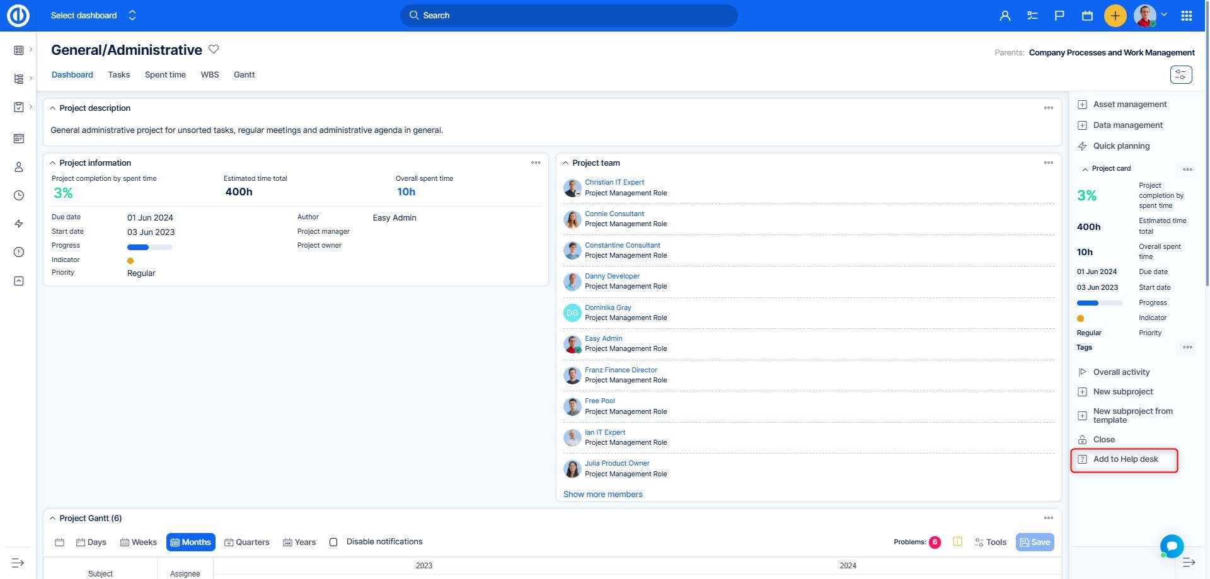The height and width of the screenshot is (579, 1210).
Task: Click the clock icon in left sidebar
Action: click(19, 195)
